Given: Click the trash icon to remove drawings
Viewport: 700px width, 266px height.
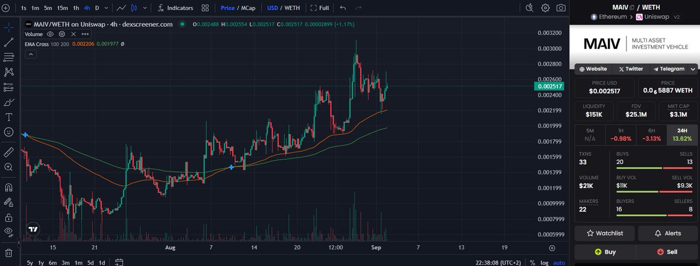Looking at the screenshot, I should tap(9, 253).
